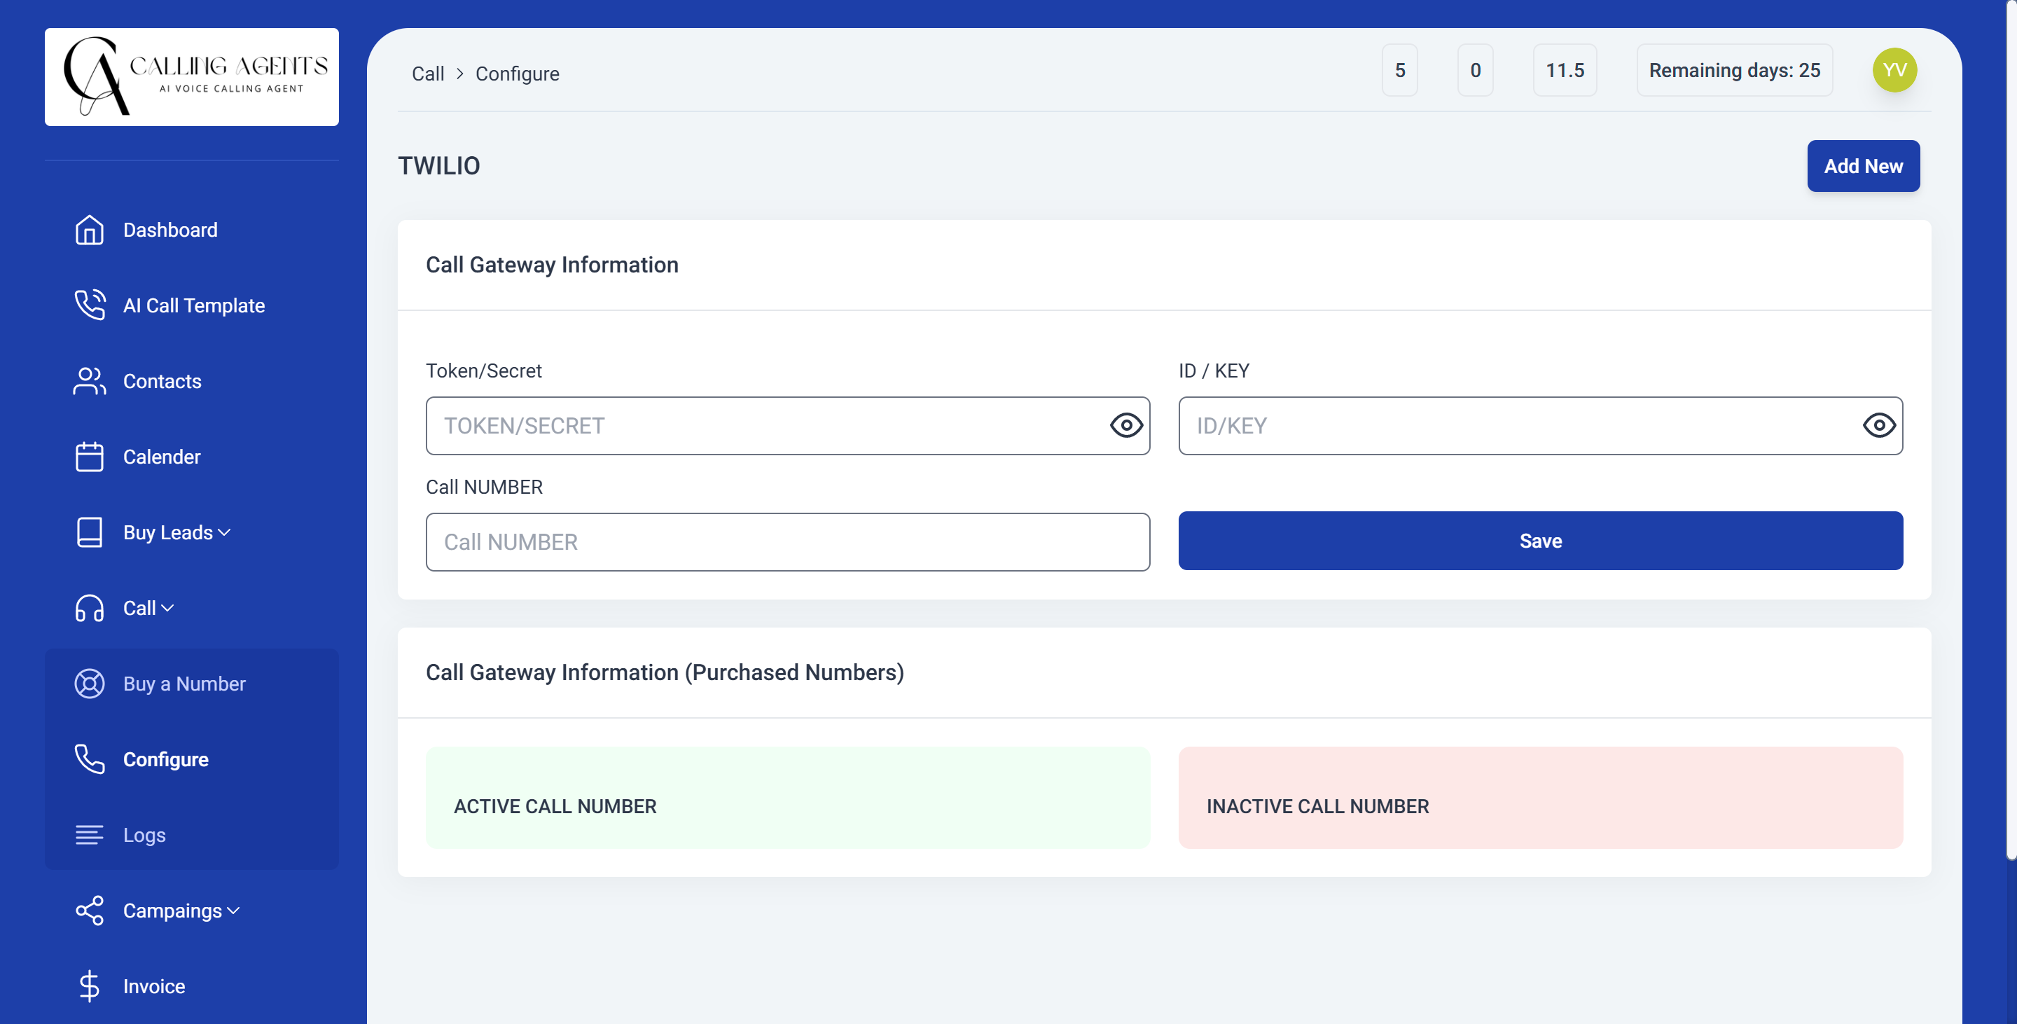The height and width of the screenshot is (1024, 2017).
Task: Open Logs via the list icon
Action: click(89, 835)
